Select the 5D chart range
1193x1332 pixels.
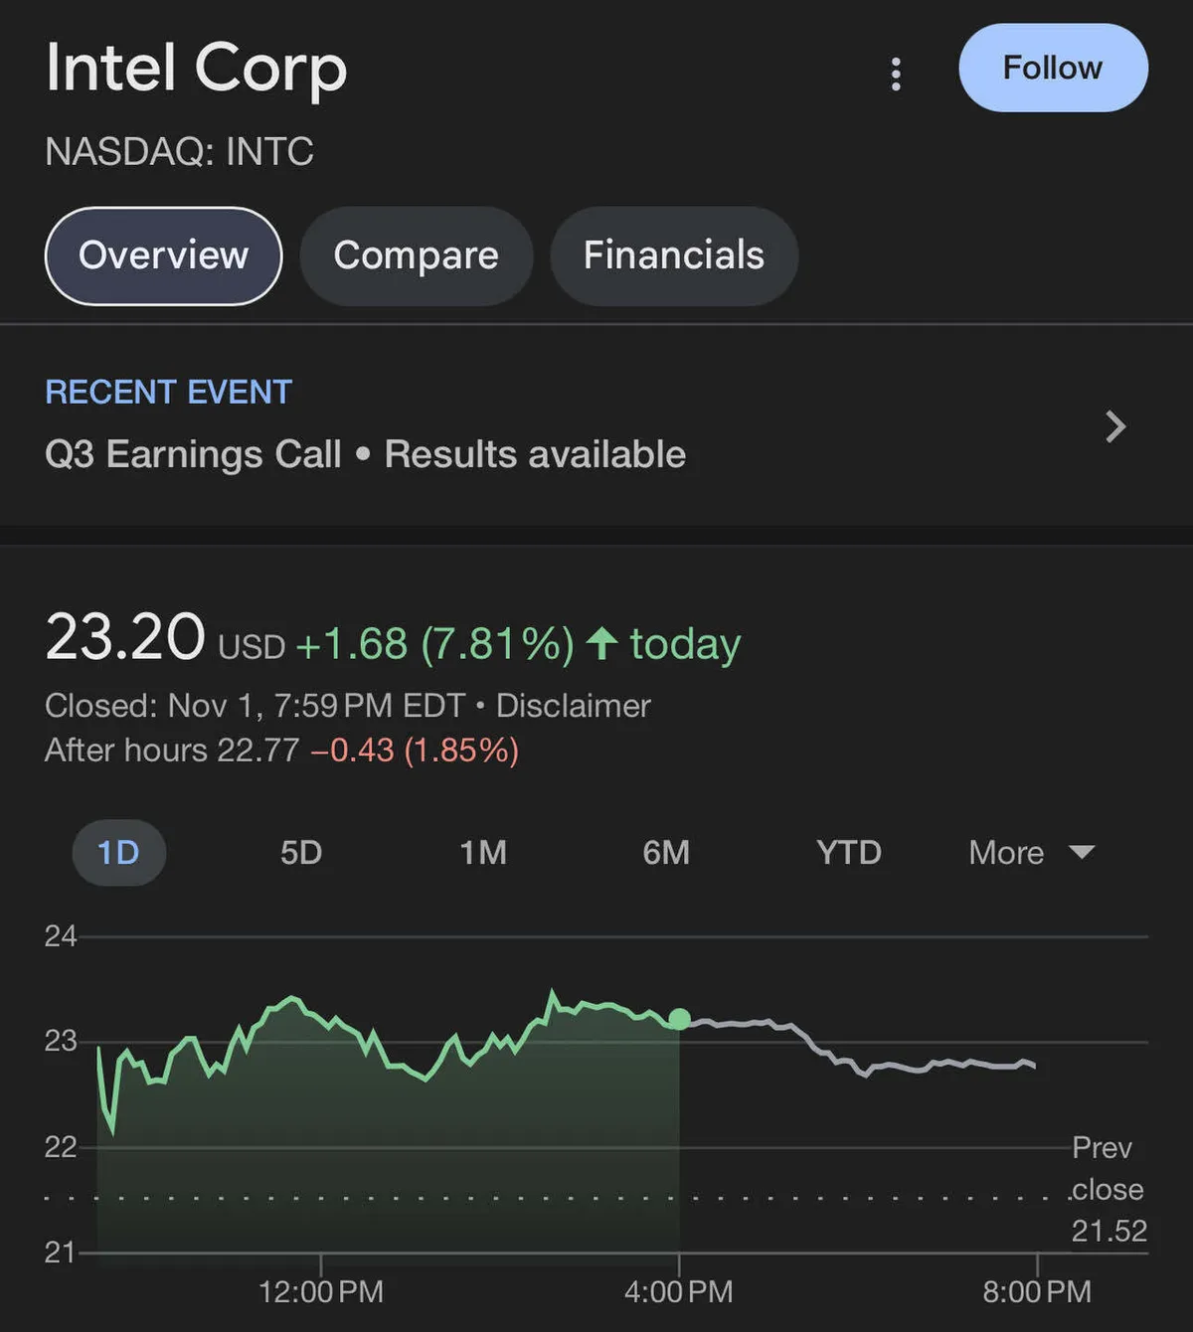coord(301,852)
